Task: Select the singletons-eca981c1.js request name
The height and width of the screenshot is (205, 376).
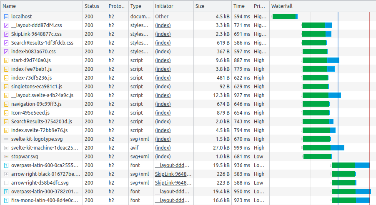Action: point(37,87)
